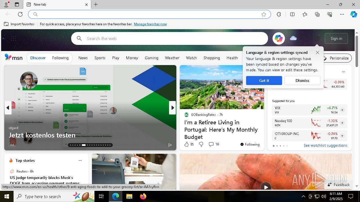Image resolution: width=360 pixels, height=202 pixels.
Task: Open comments on Portugal article
Action: [214, 144]
